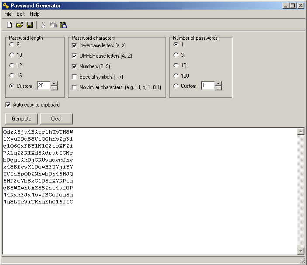Screen dimensions: 307x265
Task: Click the scrollbar down arrow in output
Action: click(x=301, y=251)
